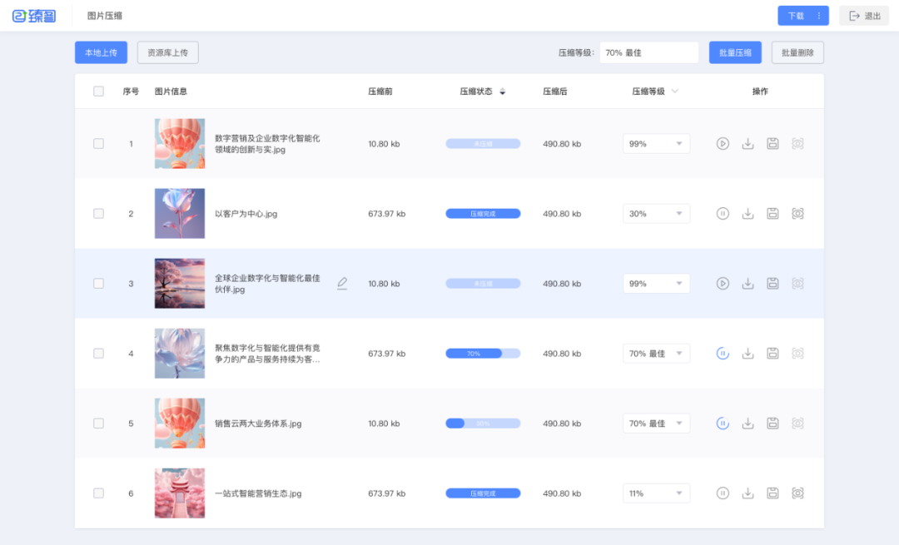Select the checkbox for row 5
Screen dimensions: 899x545
pos(99,424)
